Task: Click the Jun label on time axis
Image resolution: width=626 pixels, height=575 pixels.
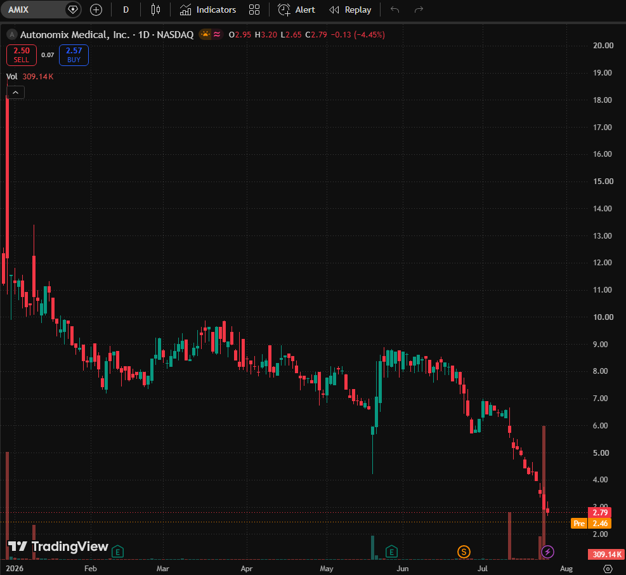Action: coord(402,569)
